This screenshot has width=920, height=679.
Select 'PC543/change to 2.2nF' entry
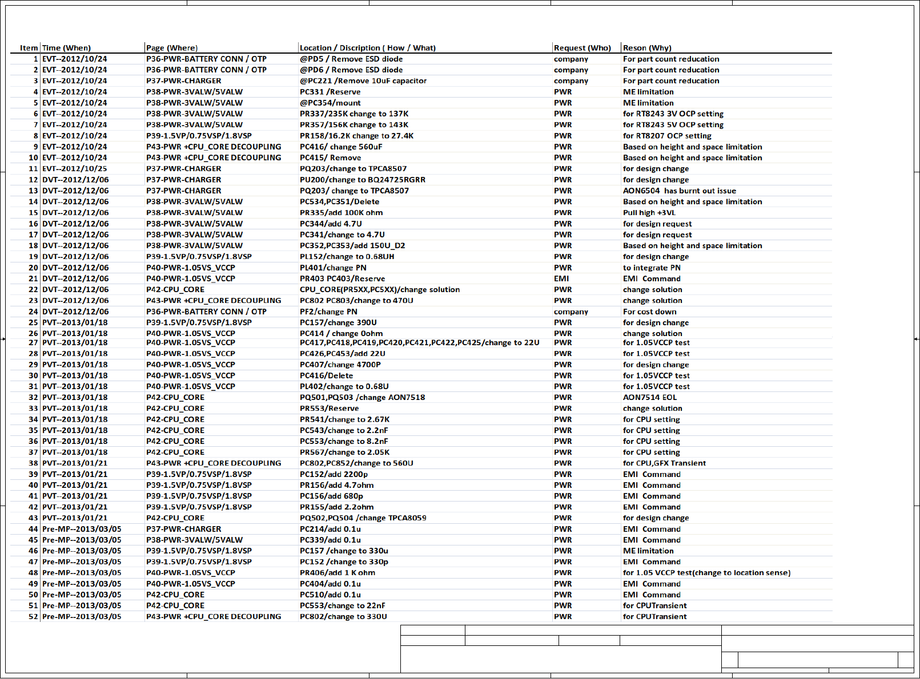click(x=344, y=430)
